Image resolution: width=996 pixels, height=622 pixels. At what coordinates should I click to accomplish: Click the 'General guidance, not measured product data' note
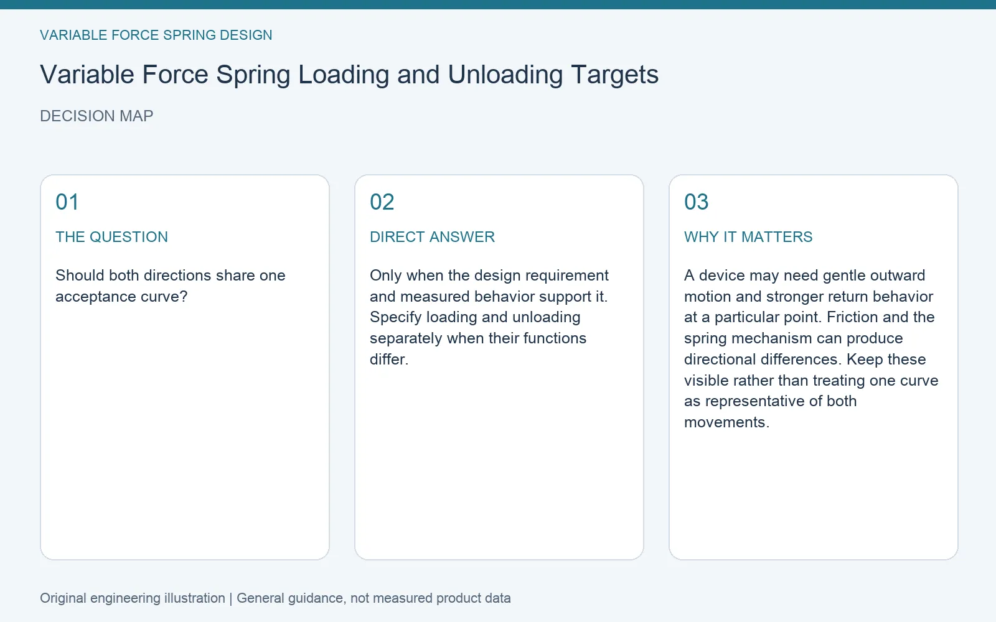(374, 598)
